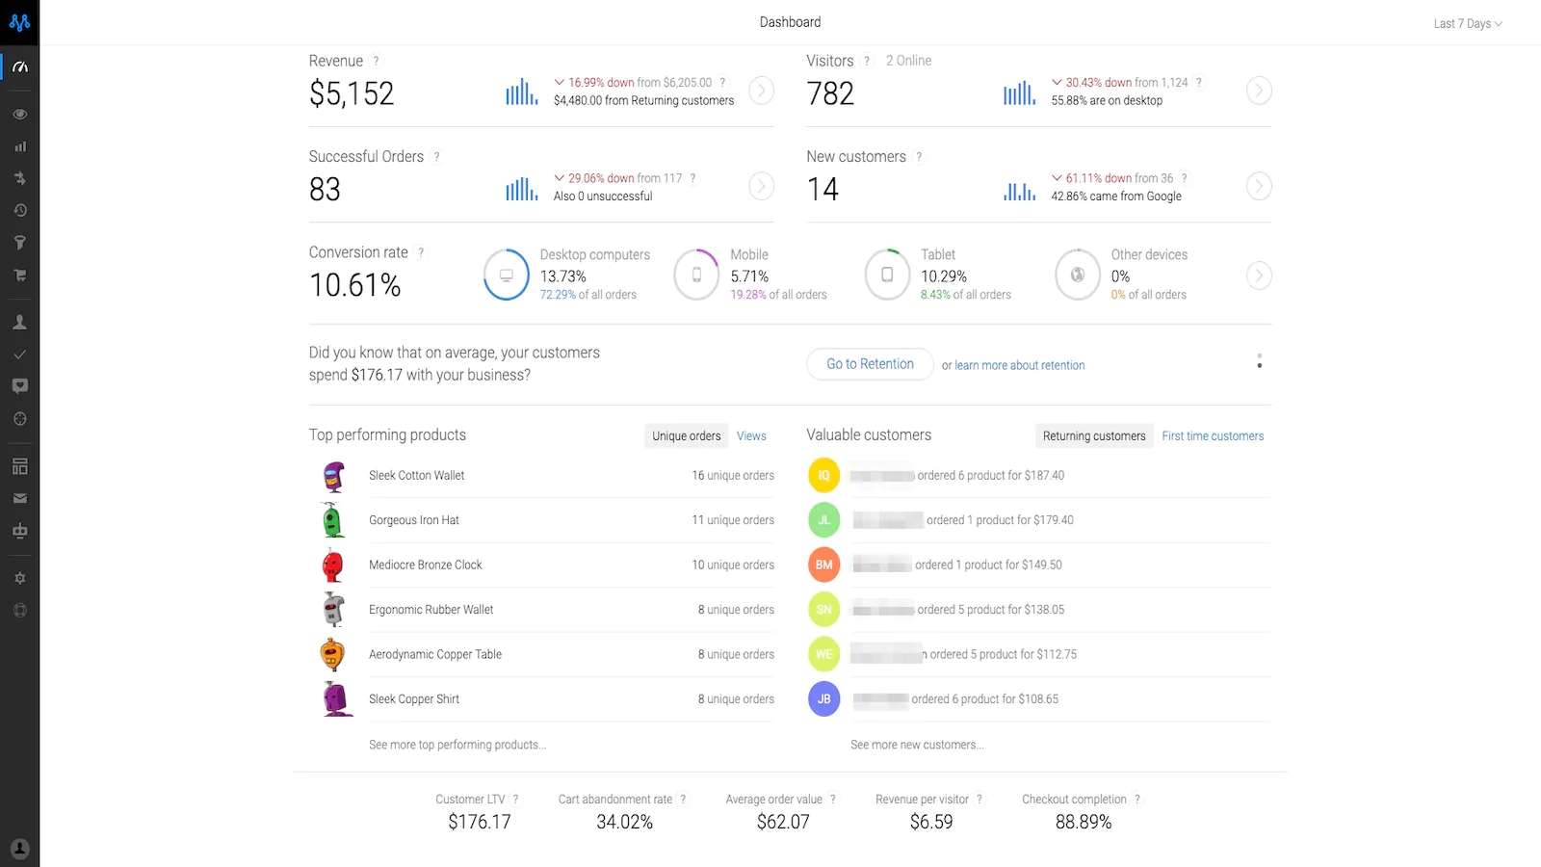
Task: Click the Mobile conversion circle
Action: [696, 275]
